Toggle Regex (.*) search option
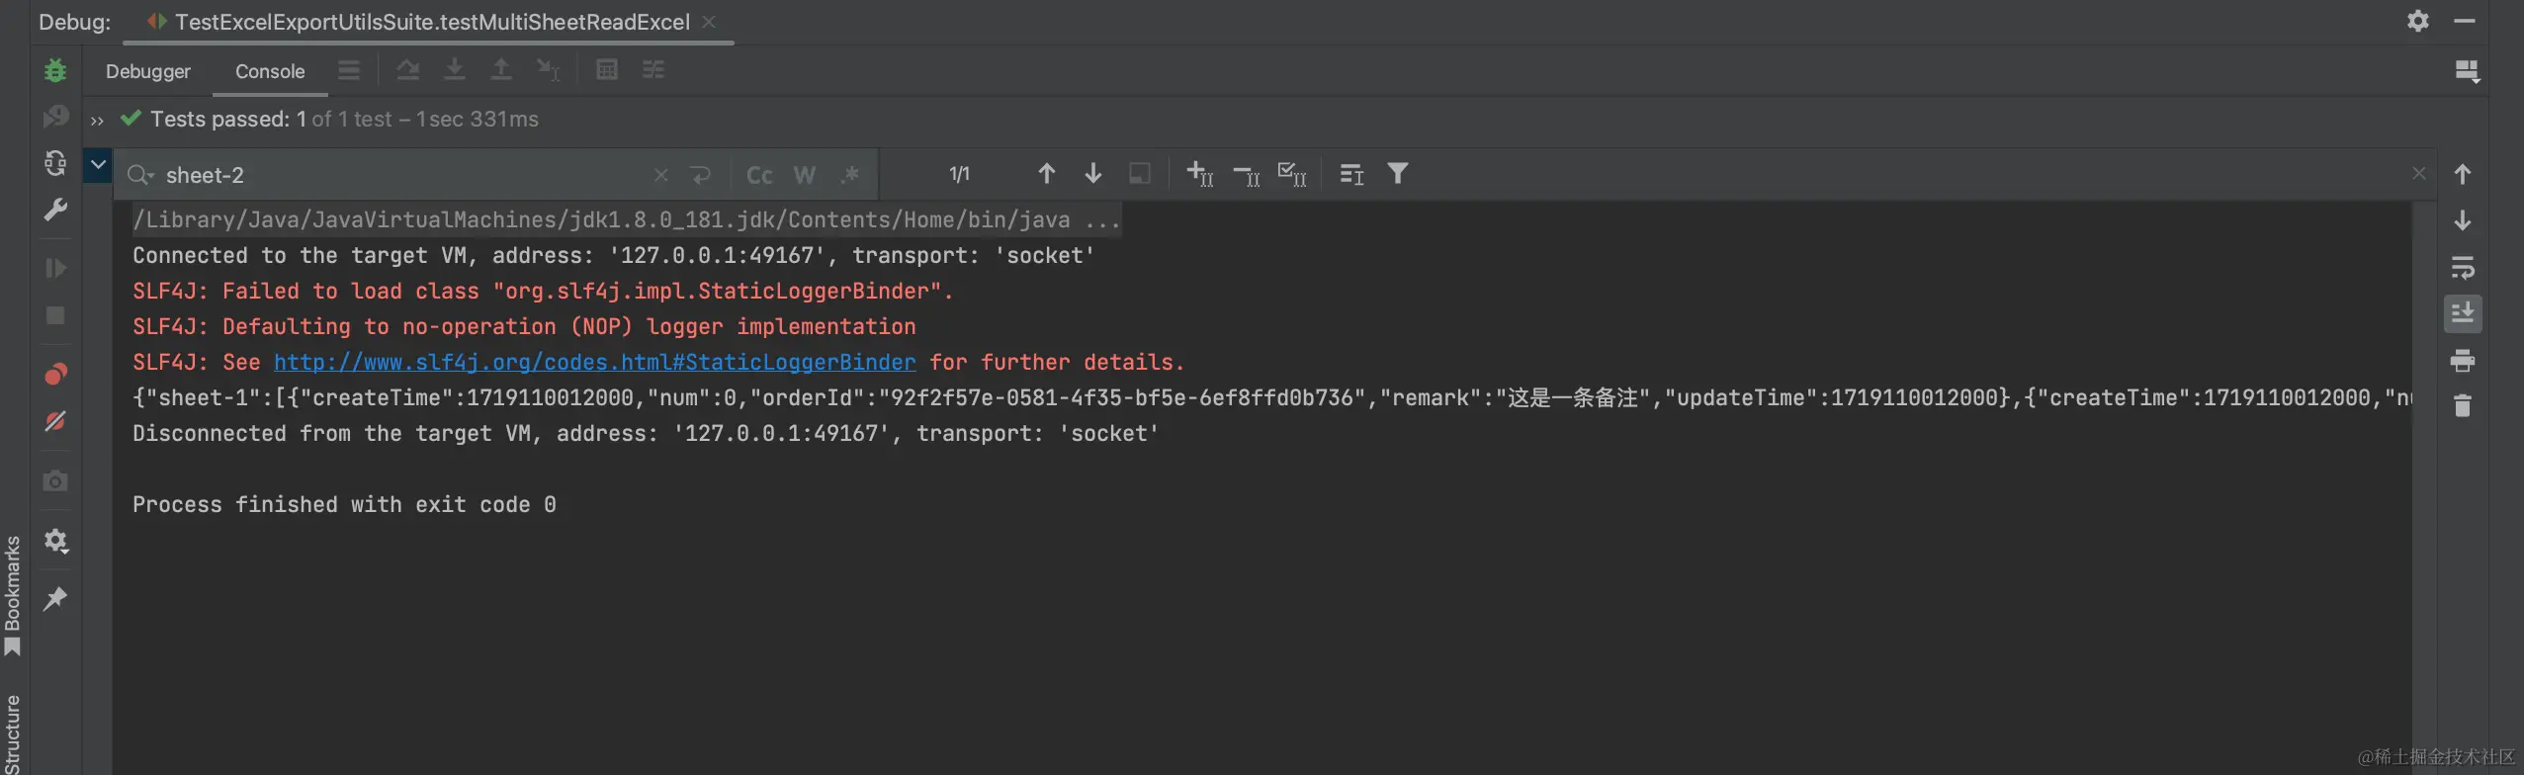2524x775 pixels. (x=850, y=175)
